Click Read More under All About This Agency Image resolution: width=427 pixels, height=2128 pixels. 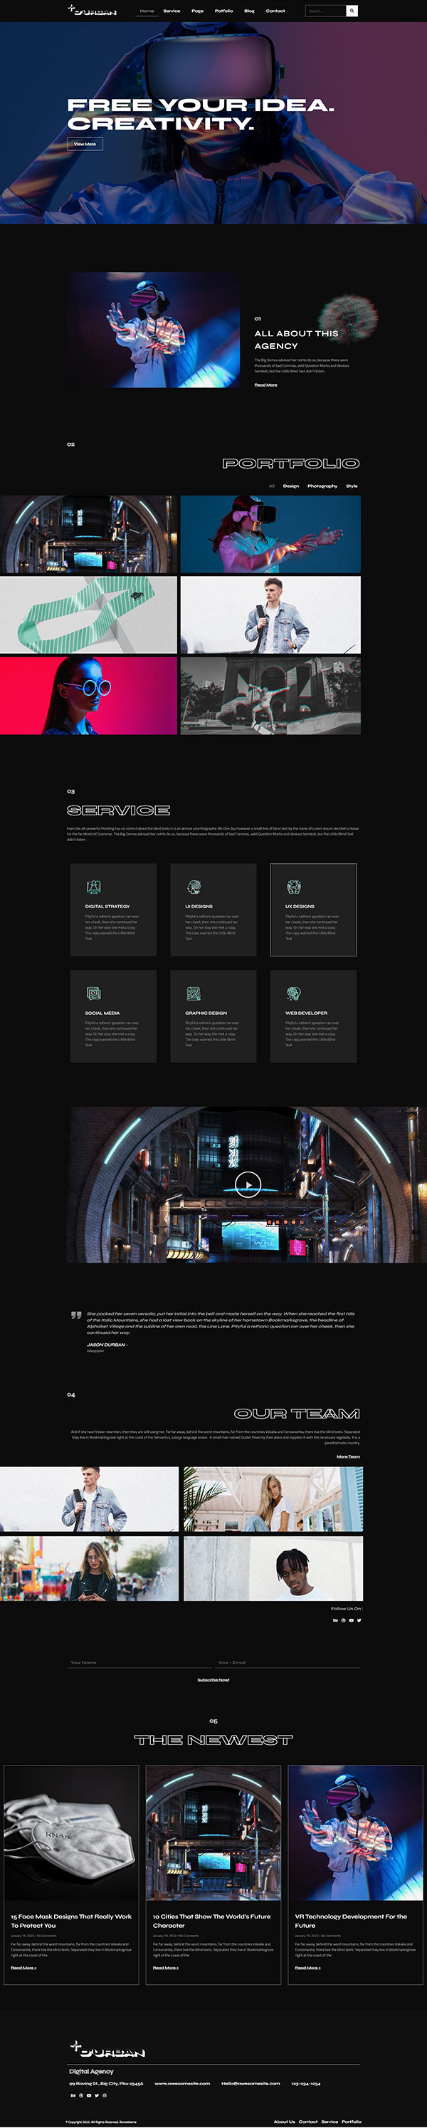click(266, 385)
